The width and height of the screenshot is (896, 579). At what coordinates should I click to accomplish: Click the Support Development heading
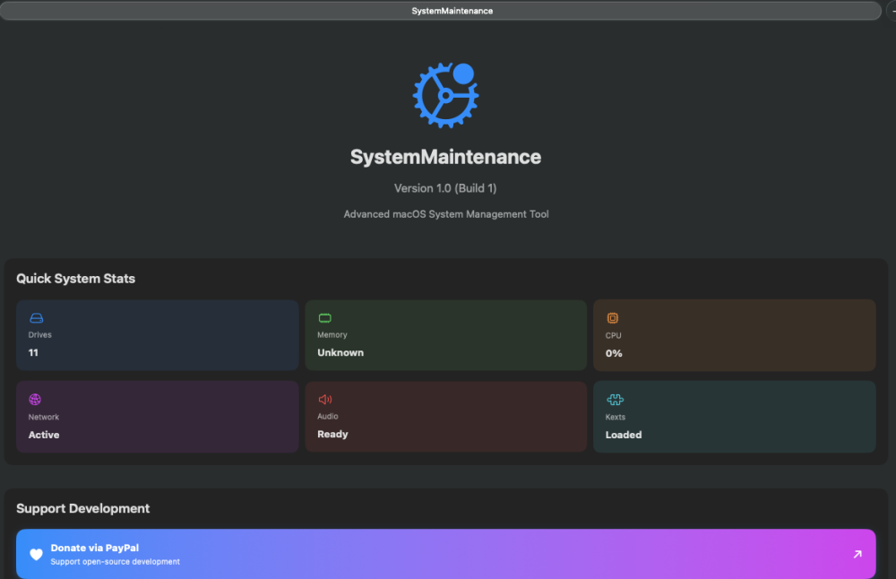82,508
